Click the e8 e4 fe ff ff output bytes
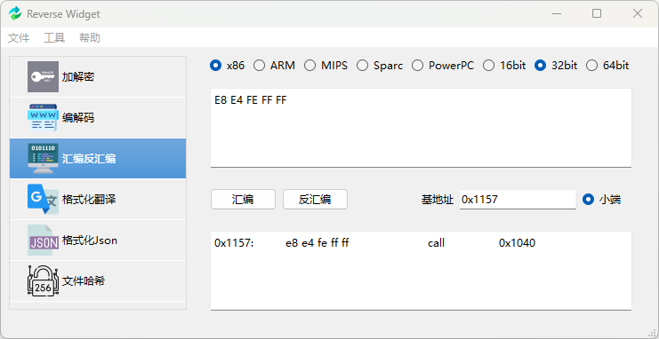The width and height of the screenshot is (659, 339). (317, 243)
